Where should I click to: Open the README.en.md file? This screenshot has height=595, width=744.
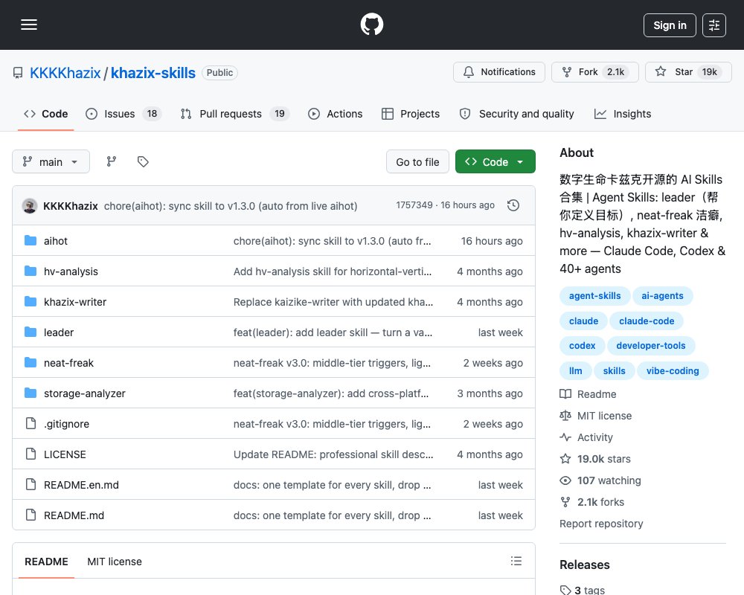(x=81, y=485)
